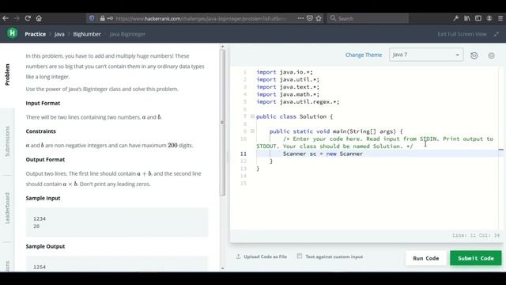Click the HackerRank green H logo
This screenshot has width=506, height=285.
tap(13, 33)
